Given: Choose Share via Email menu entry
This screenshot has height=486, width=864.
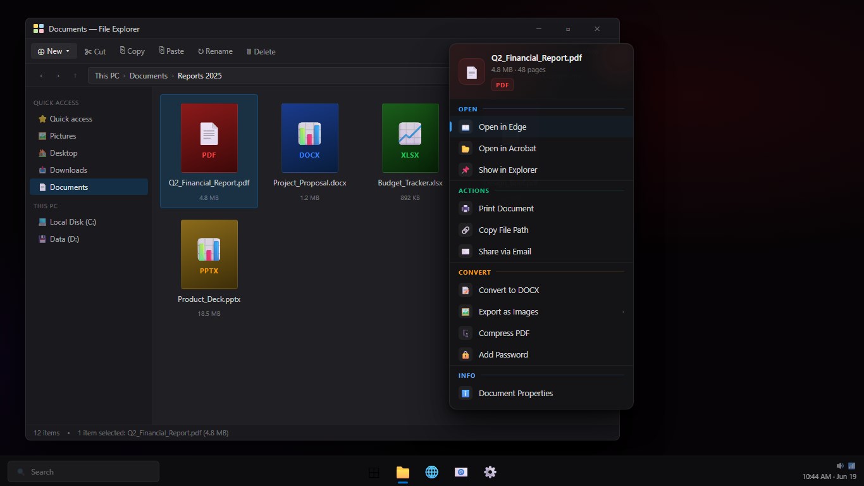Looking at the screenshot, I should pos(541,251).
